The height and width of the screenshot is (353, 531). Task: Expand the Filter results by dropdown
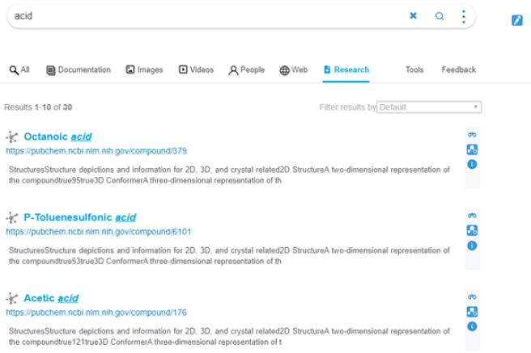tap(429, 107)
